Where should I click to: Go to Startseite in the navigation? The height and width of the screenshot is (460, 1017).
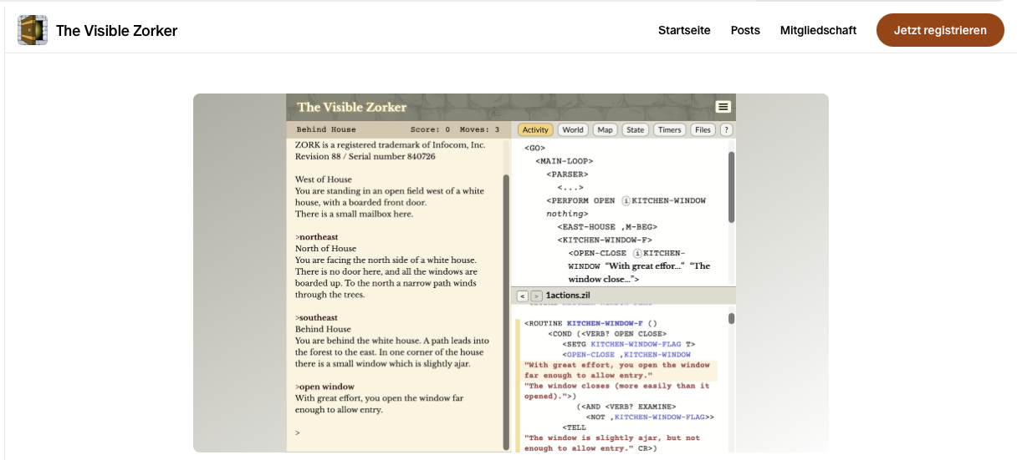point(684,30)
